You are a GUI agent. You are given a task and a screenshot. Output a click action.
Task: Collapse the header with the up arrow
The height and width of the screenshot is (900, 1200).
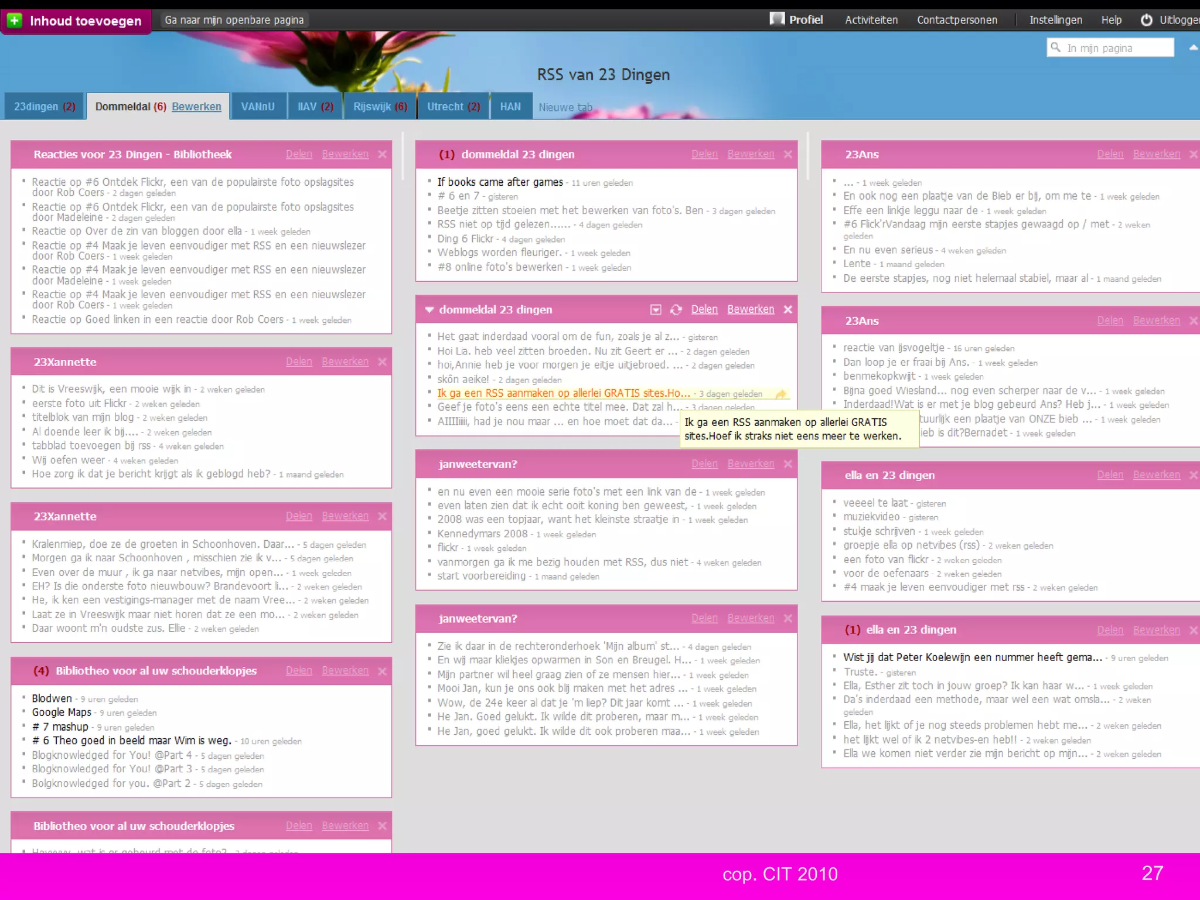1193,48
